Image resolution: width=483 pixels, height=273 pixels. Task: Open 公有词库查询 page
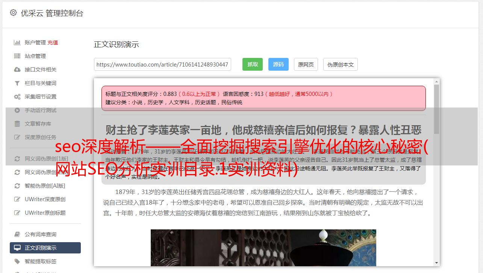41,234
